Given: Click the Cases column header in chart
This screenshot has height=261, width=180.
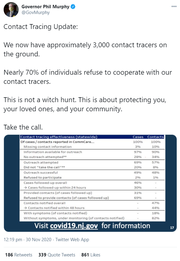Looking at the screenshot, I should tap(138, 137).
